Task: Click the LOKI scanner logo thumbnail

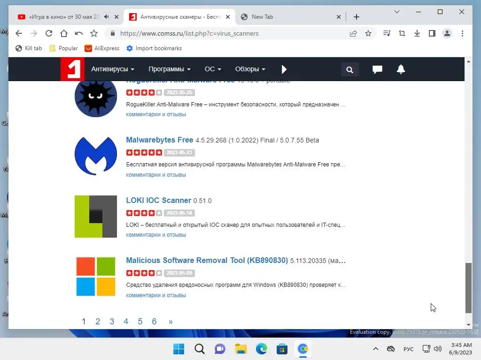Action: coord(96,217)
